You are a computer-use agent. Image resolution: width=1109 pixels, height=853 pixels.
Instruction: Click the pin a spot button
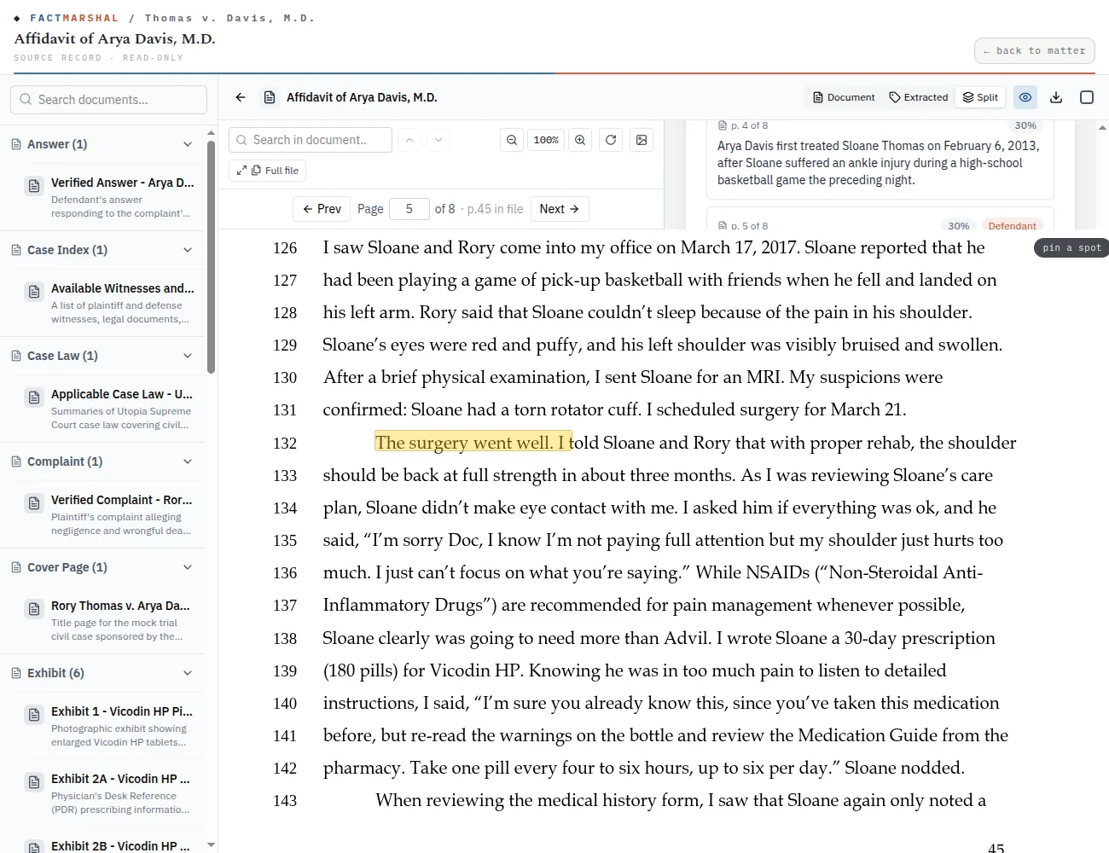[x=1071, y=247]
